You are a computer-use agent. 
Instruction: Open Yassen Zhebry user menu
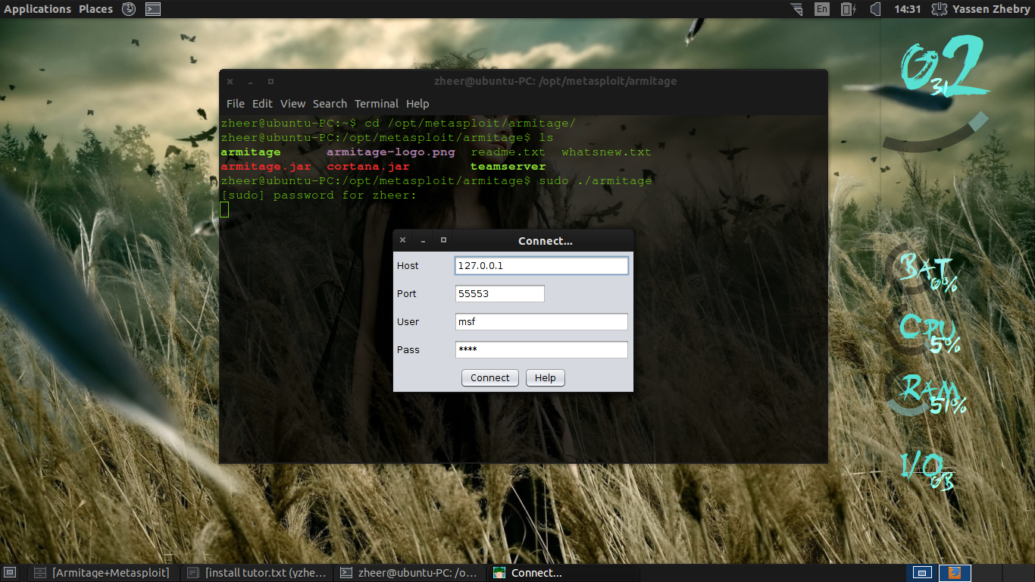click(x=991, y=9)
